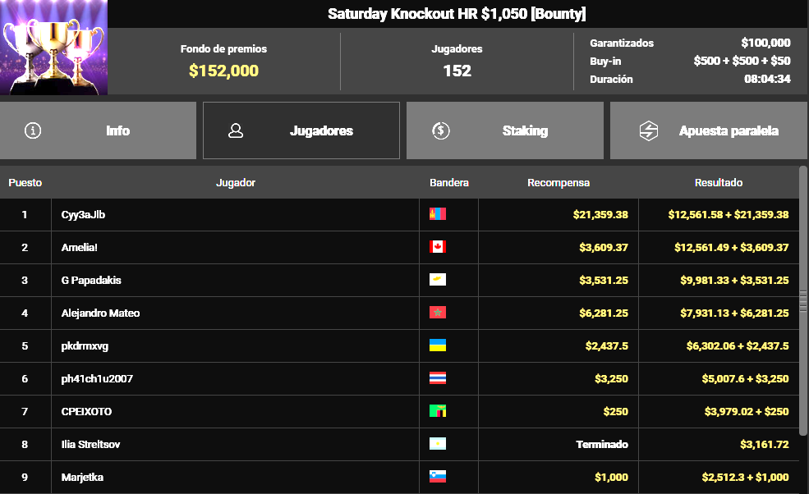809x494 pixels.
Task: Sort by the Recompensa column header
Action: pyautogui.click(x=558, y=183)
